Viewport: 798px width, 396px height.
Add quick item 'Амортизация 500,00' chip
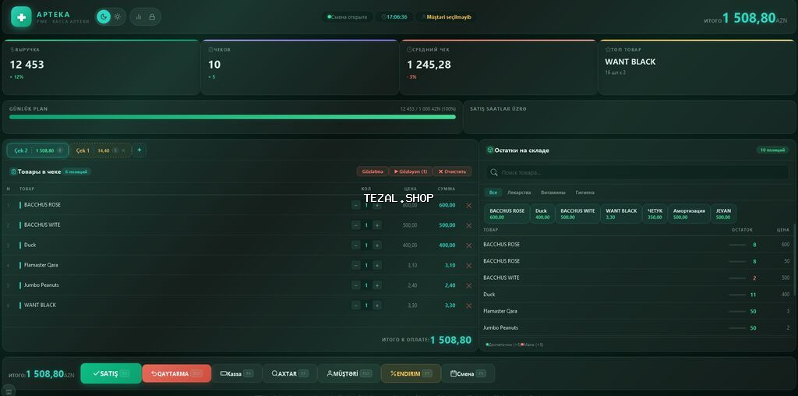(x=689, y=214)
